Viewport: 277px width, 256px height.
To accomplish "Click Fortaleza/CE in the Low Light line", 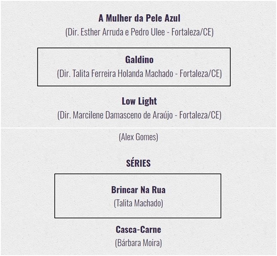I will (x=199, y=115).
